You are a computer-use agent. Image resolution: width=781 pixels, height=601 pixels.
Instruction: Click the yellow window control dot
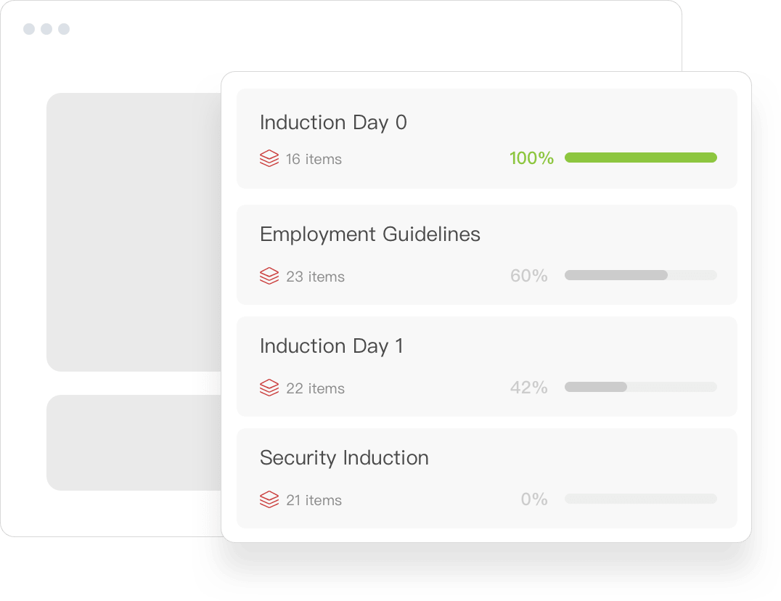pyautogui.click(x=45, y=29)
